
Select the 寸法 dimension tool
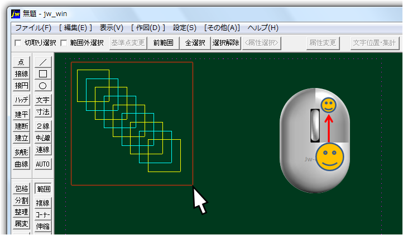(x=43, y=112)
